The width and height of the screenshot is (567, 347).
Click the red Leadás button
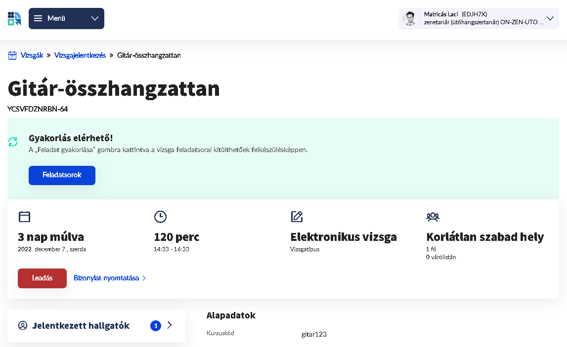[x=42, y=278]
